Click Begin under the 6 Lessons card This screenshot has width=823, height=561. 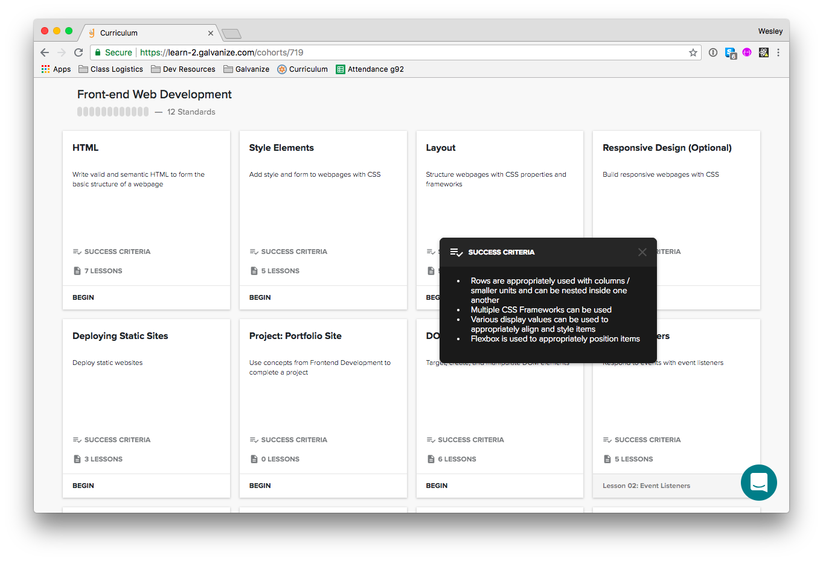click(x=437, y=486)
